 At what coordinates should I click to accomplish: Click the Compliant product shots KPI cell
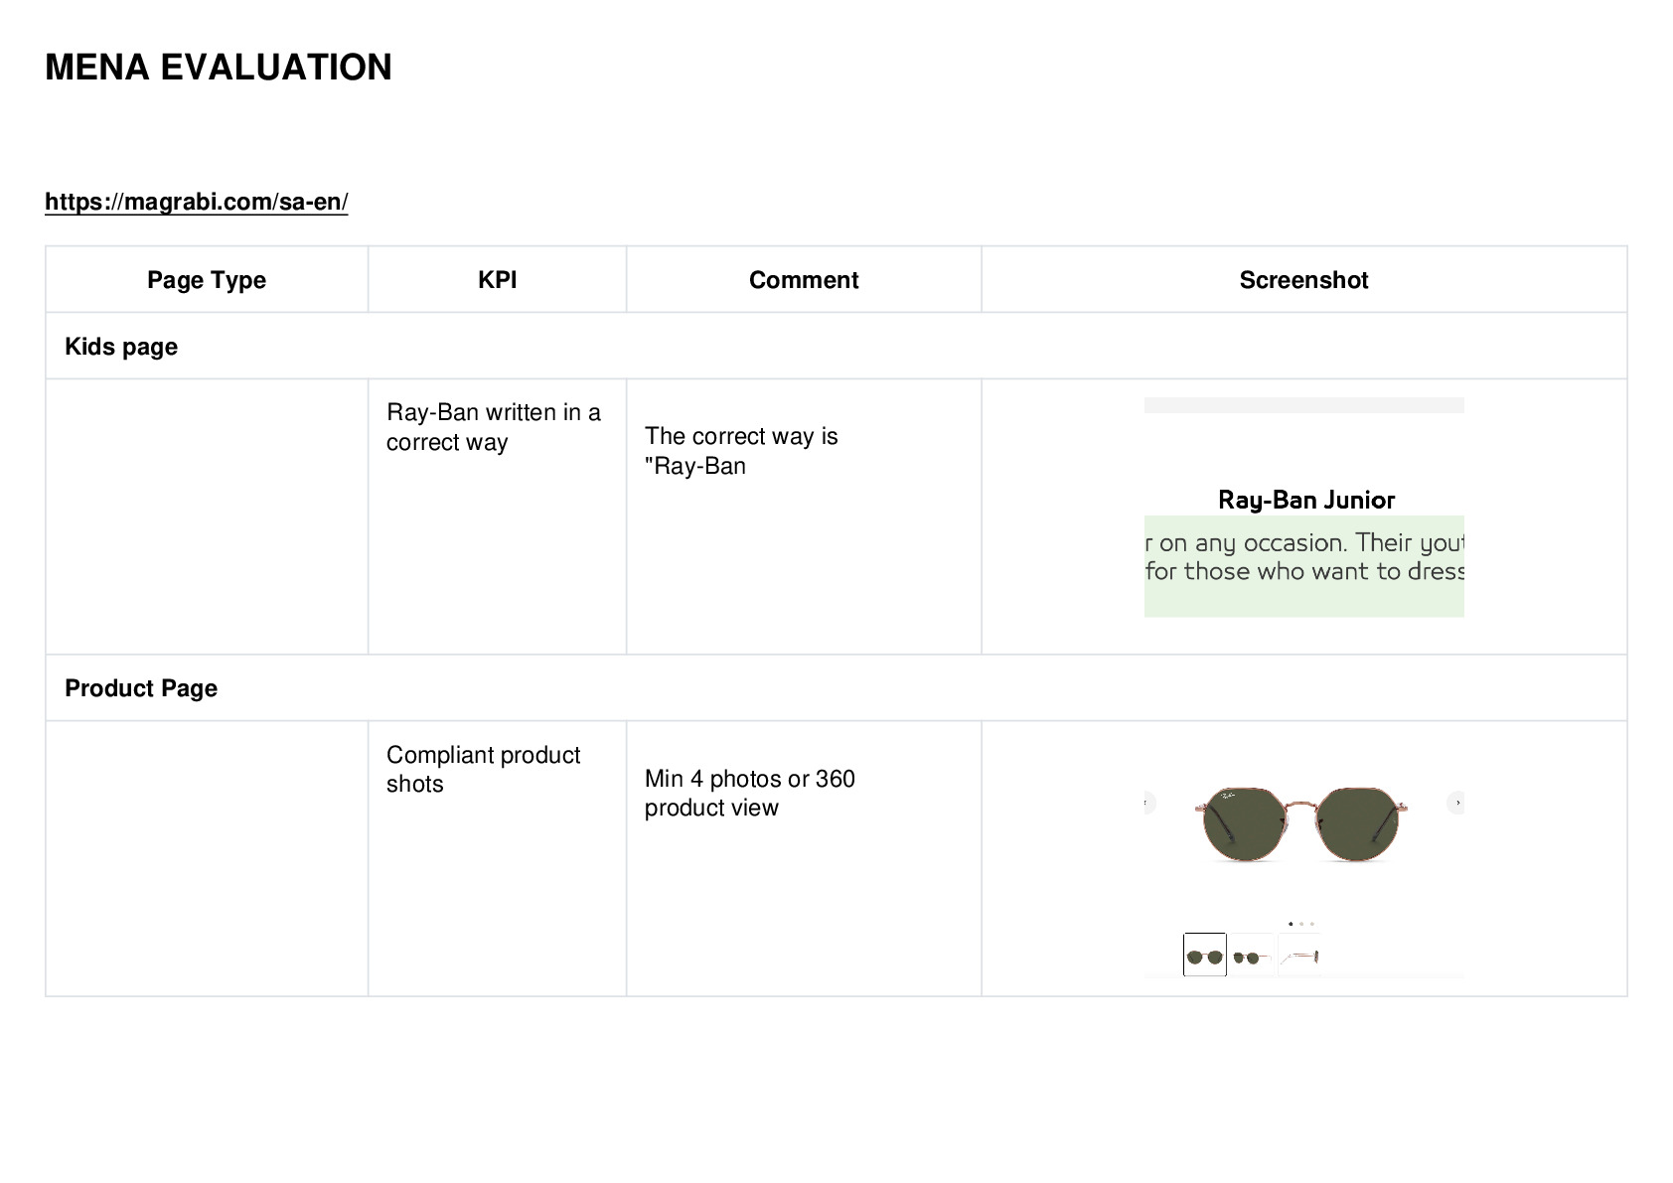(x=497, y=858)
